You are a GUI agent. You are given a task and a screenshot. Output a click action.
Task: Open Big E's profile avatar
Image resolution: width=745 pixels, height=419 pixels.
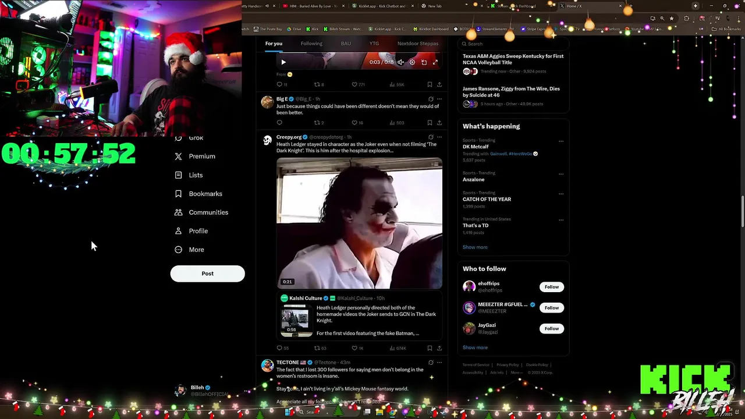(x=267, y=102)
